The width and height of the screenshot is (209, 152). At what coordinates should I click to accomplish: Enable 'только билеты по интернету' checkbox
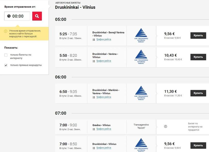(x=6, y=55)
